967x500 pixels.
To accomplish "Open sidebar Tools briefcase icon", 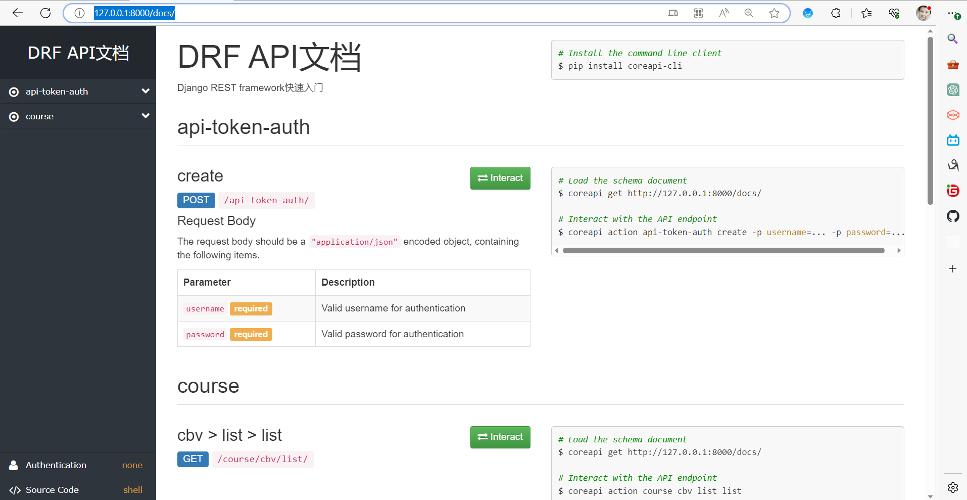I will coord(953,64).
